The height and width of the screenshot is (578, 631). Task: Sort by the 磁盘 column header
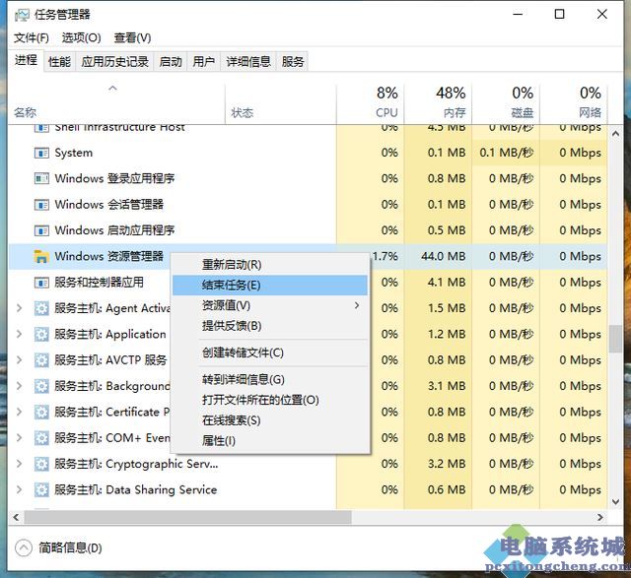coord(506,103)
